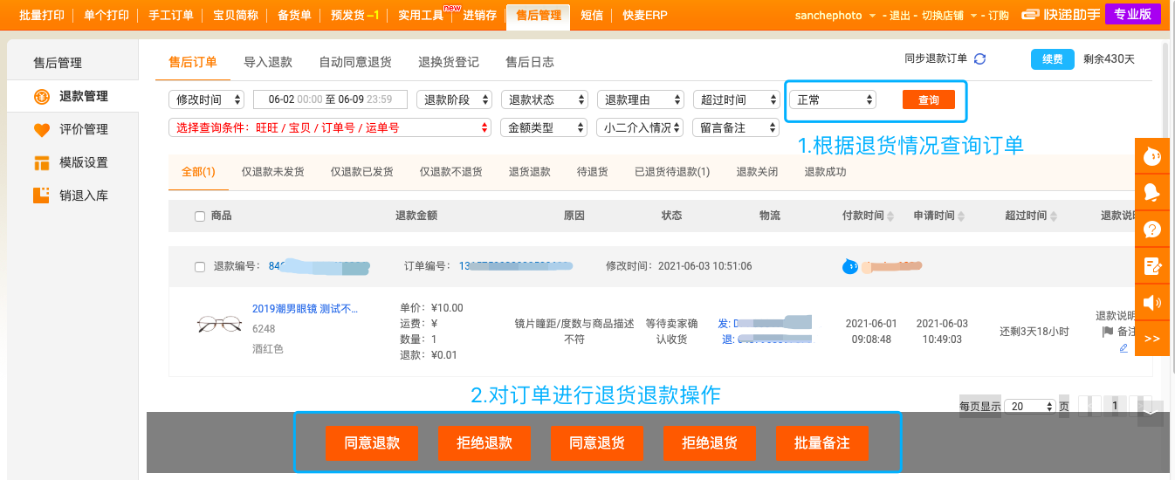Click the orange 查询 search button

point(928,100)
